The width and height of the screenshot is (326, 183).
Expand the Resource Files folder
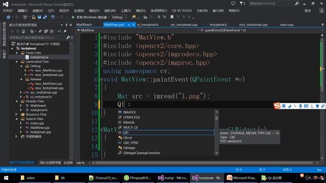tap(16, 114)
